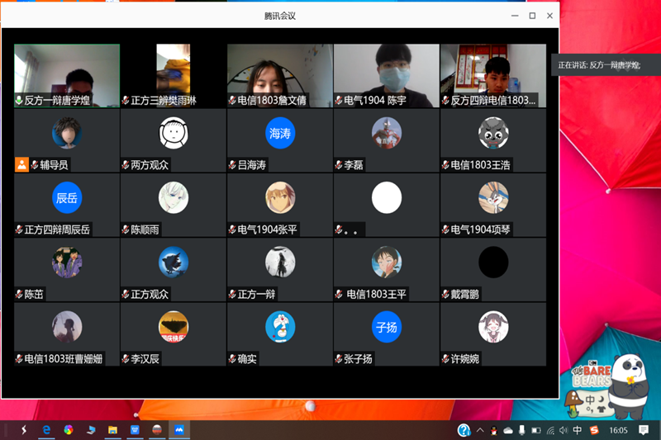Open Tencent Meeting from the taskbar
The image size is (661, 440).
(179, 430)
